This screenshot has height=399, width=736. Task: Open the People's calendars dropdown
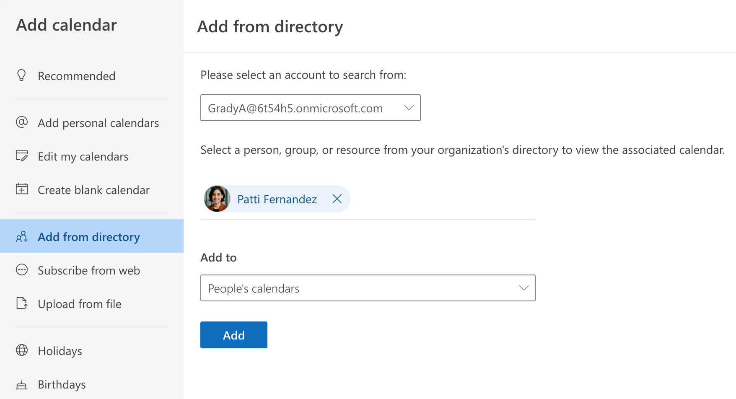(x=368, y=288)
